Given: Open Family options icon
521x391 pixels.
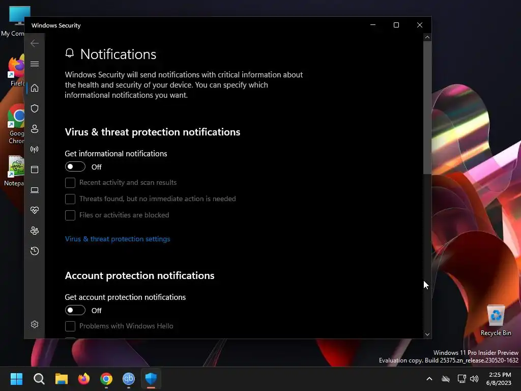Looking at the screenshot, I should (x=35, y=231).
